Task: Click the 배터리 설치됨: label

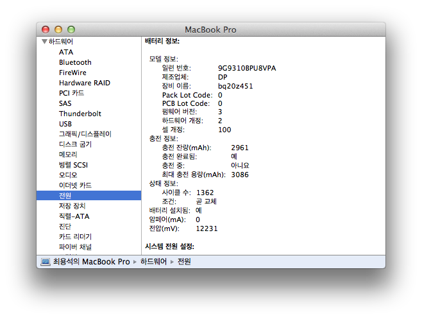Action: pos(169,211)
